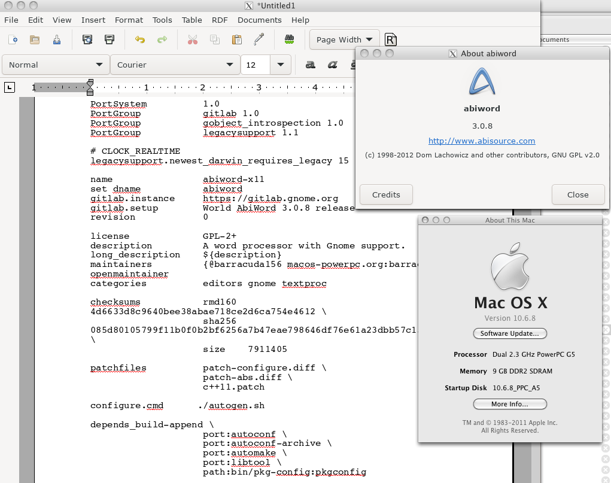
Task: Click the More Info... button
Action: [x=510, y=404]
